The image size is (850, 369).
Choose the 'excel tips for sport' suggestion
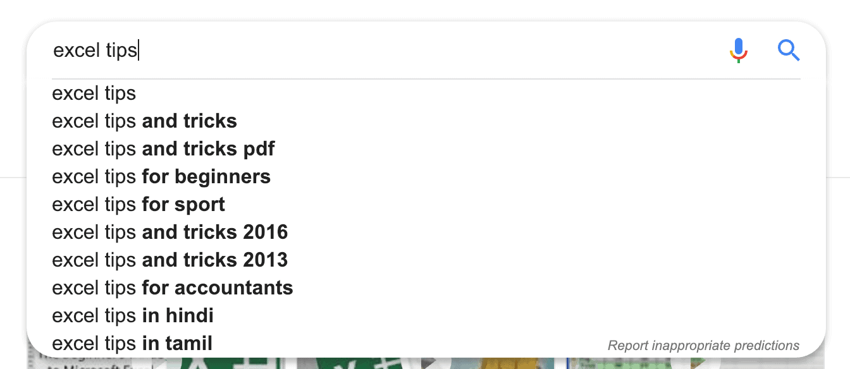pyautogui.click(x=139, y=205)
